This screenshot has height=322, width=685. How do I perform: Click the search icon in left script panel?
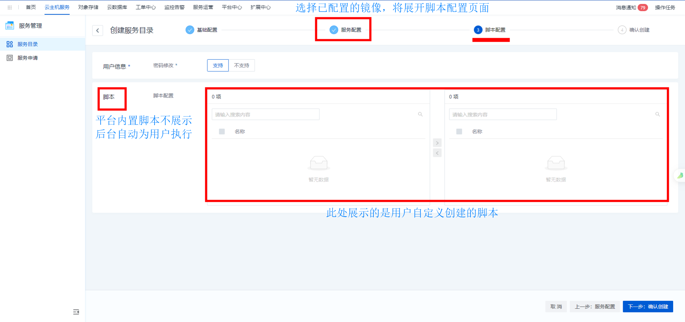[x=420, y=114]
